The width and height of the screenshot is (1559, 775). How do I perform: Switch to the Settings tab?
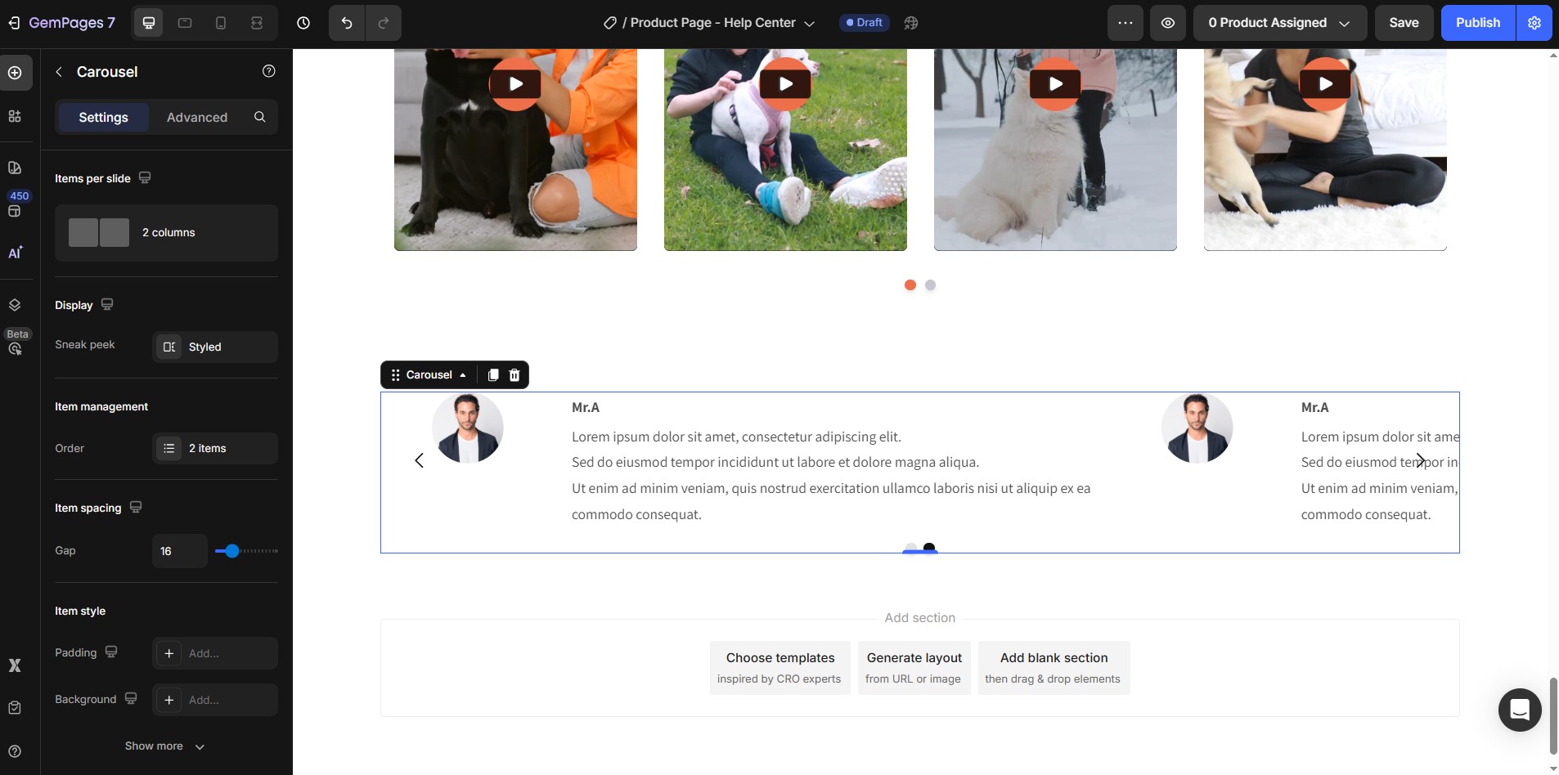103,117
